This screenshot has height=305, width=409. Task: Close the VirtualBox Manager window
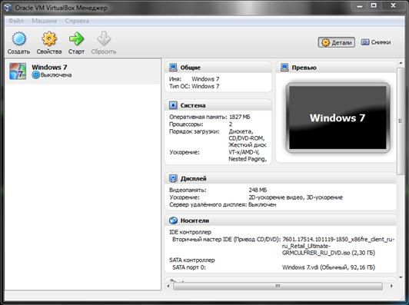click(x=393, y=5)
